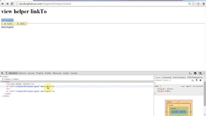Screen dimensions: 206x116
Task: Toggle device mode phone icon in DevTools
Action: tap(6, 73)
